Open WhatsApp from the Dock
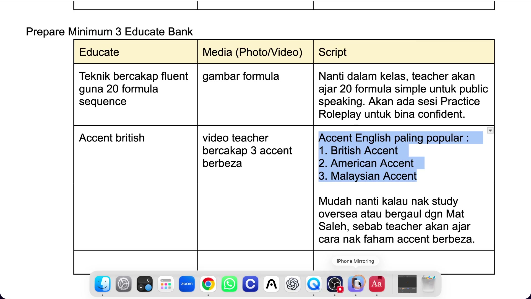The width and height of the screenshot is (531, 299). click(229, 284)
